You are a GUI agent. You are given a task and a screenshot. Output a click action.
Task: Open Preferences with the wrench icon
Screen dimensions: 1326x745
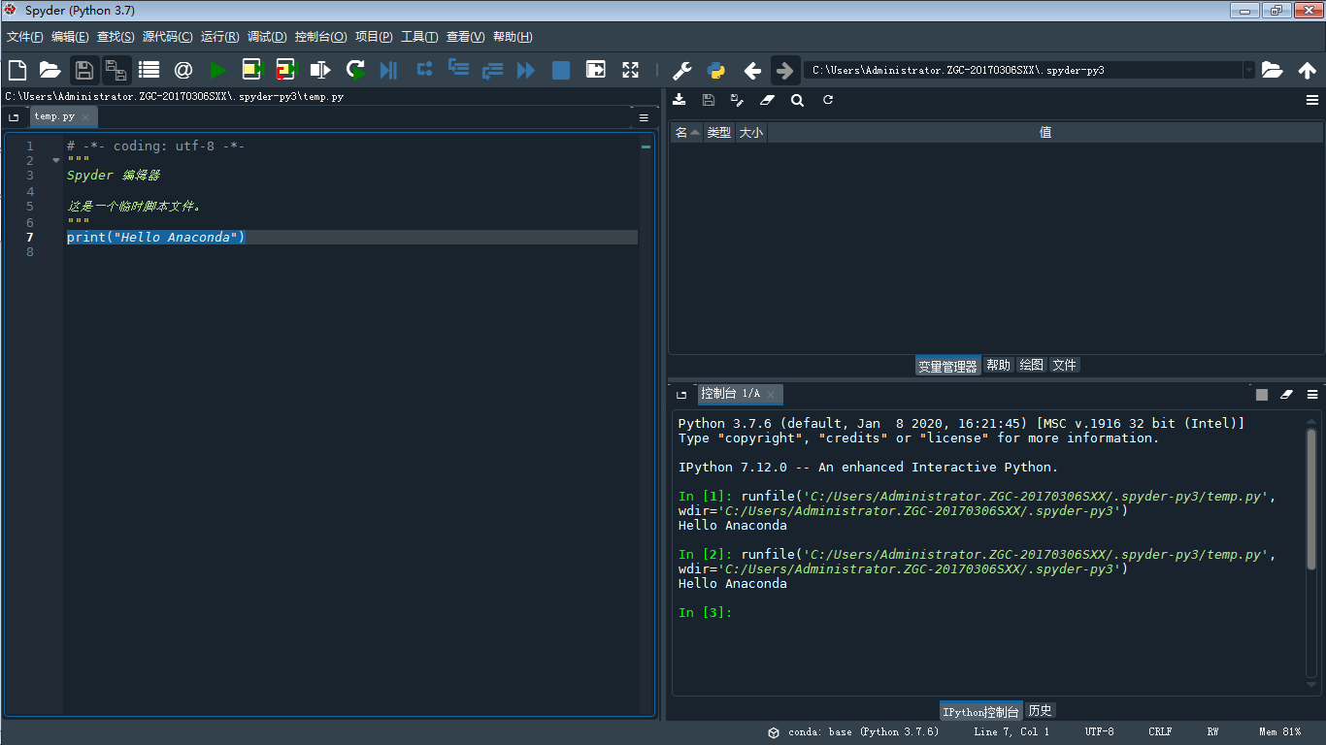click(682, 70)
